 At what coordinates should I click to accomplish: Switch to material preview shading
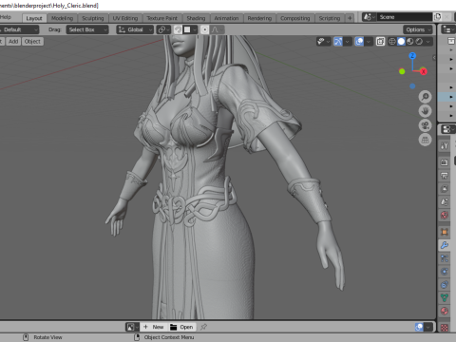[x=410, y=42]
